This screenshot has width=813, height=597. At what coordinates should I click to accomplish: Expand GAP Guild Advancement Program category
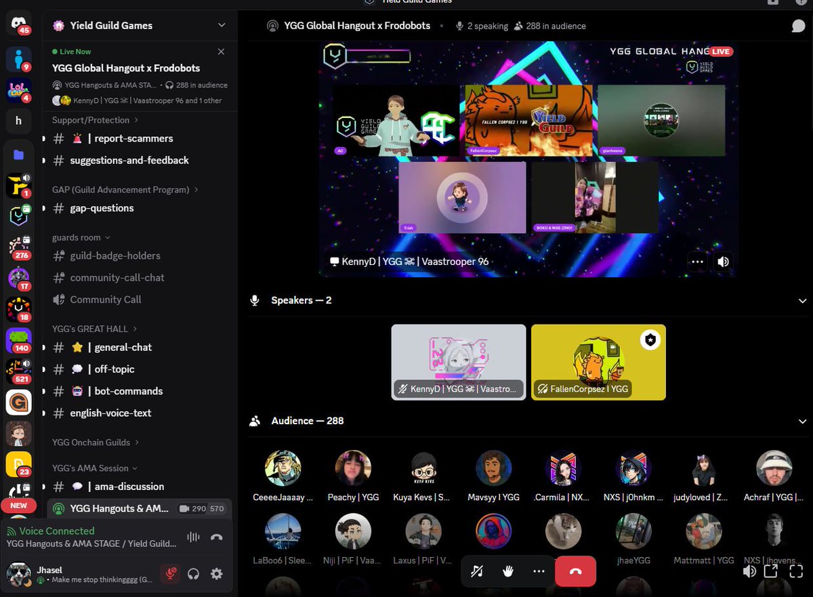[125, 190]
